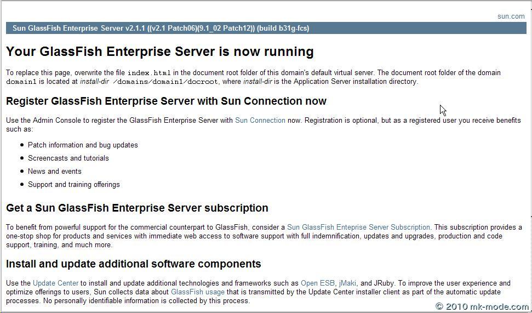The height and width of the screenshot is (313, 532).
Task: Open the sun.com link
Action: 511,16
